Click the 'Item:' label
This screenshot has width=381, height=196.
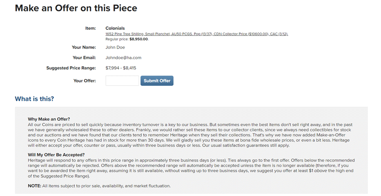coord(90,28)
